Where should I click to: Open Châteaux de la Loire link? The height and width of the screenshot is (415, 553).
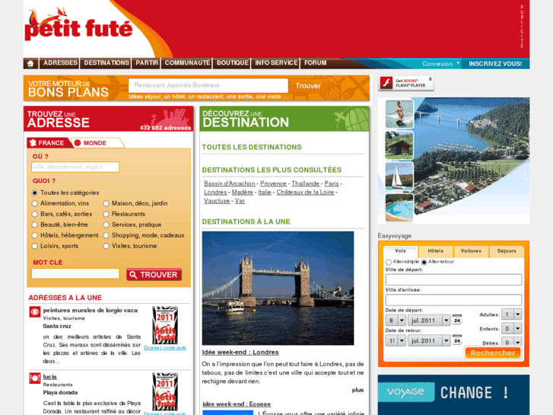click(x=306, y=192)
